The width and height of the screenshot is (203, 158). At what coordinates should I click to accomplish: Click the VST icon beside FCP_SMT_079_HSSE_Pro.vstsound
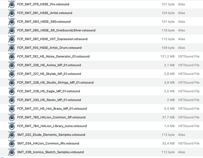[x=11, y=5]
